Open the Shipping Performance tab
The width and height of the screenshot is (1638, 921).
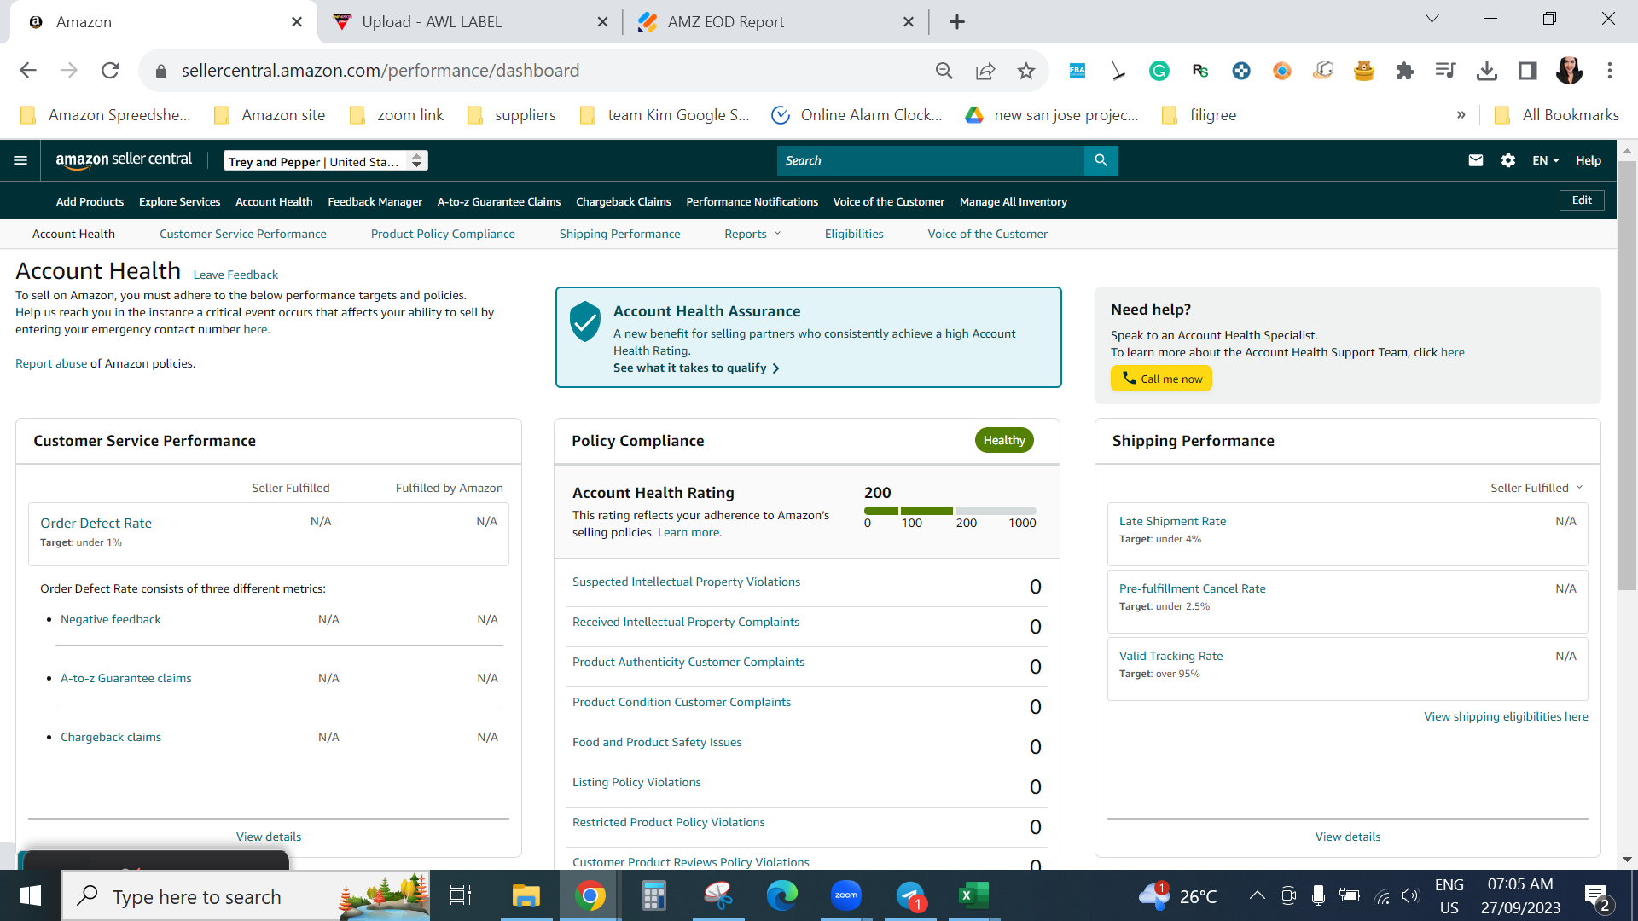click(x=620, y=234)
